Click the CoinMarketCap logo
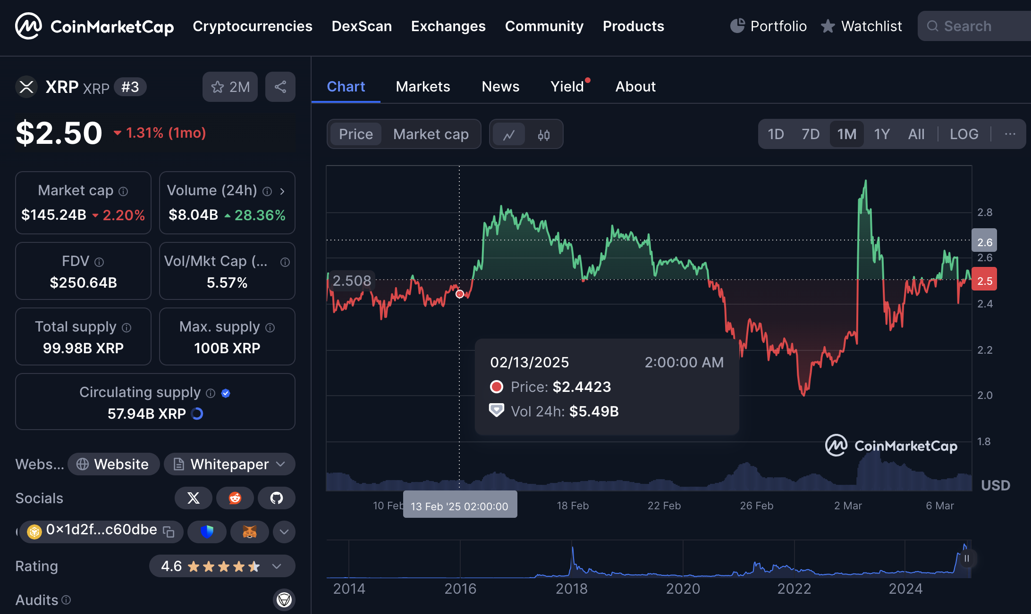 94,26
